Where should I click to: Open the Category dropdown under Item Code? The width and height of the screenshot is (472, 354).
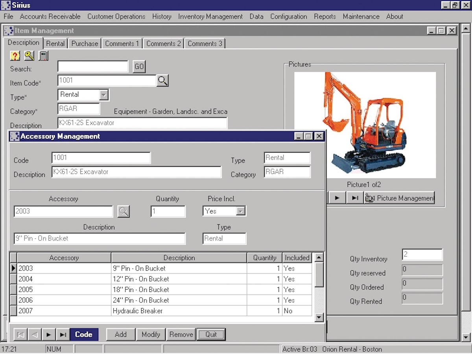[x=78, y=109]
